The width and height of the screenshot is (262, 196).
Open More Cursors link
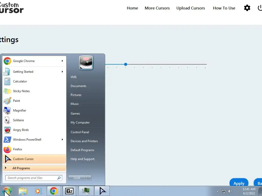[x=157, y=8]
